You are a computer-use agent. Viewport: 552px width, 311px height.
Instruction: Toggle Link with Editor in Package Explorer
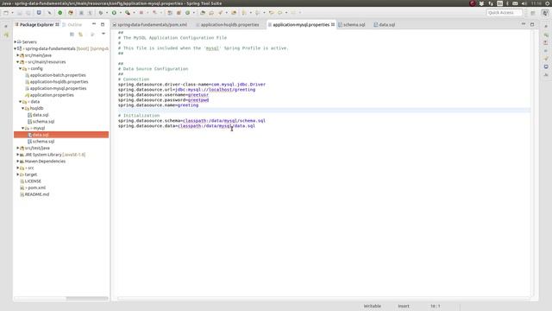80,35
